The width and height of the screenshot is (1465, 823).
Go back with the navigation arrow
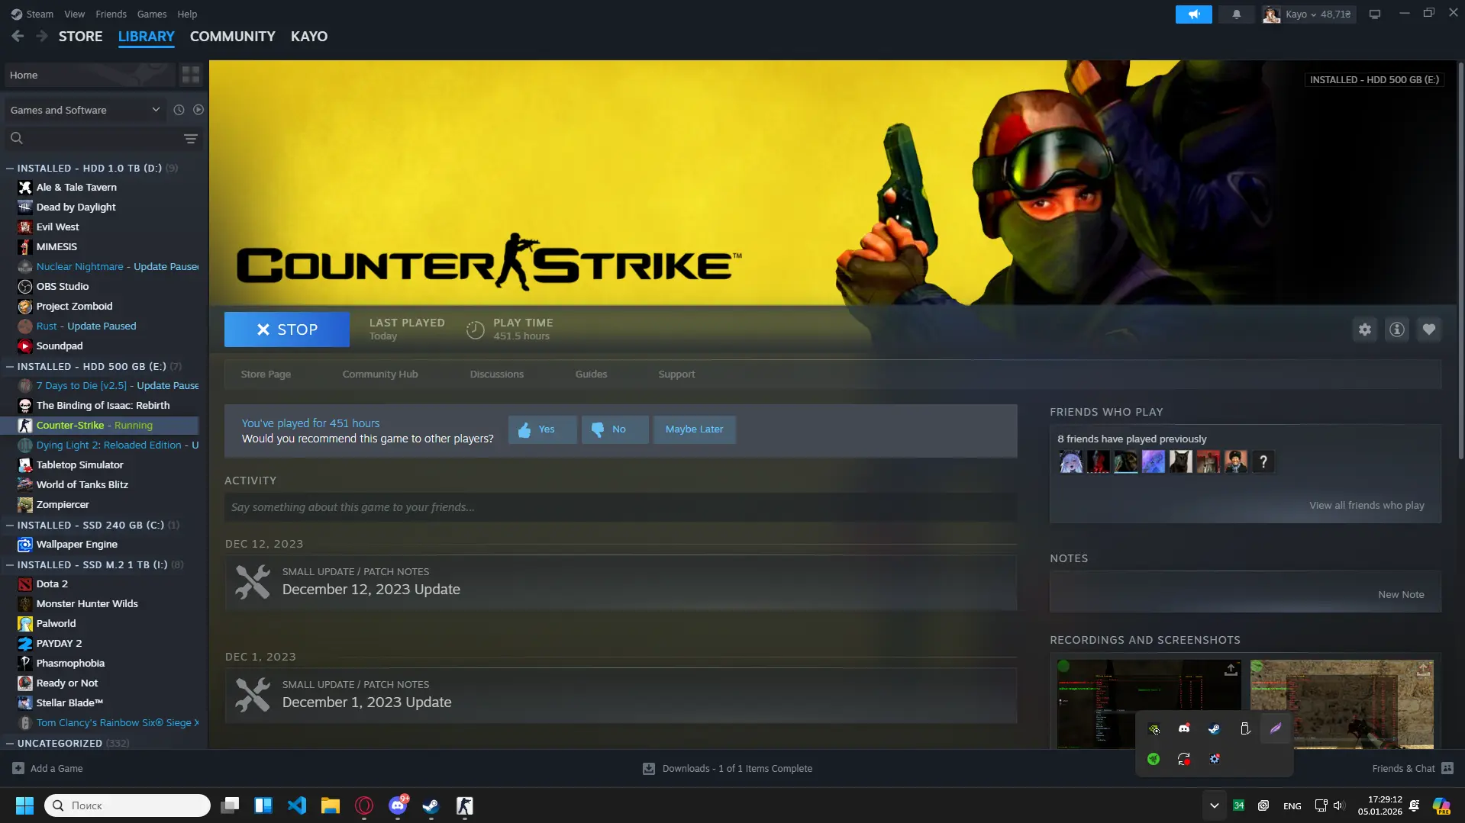(x=18, y=36)
